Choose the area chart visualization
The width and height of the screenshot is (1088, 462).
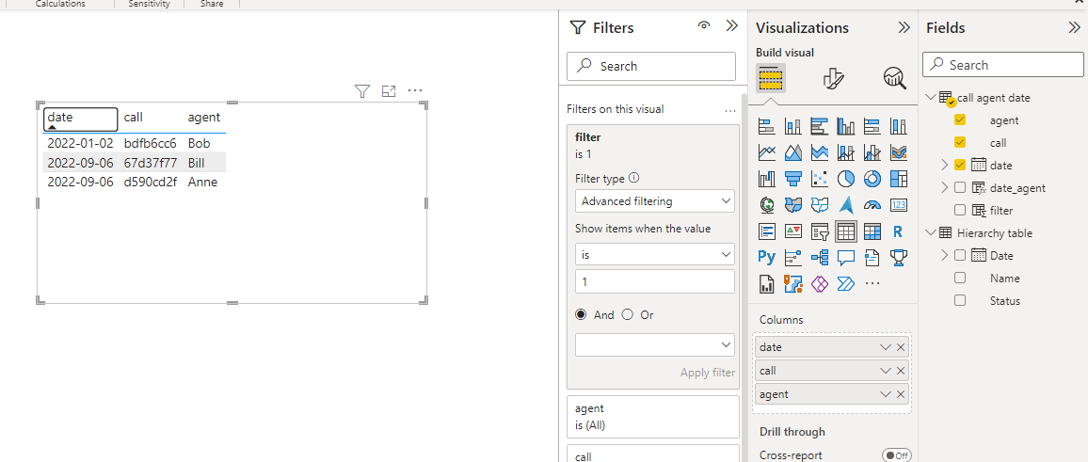pyautogui.click(x=792, y=152)
